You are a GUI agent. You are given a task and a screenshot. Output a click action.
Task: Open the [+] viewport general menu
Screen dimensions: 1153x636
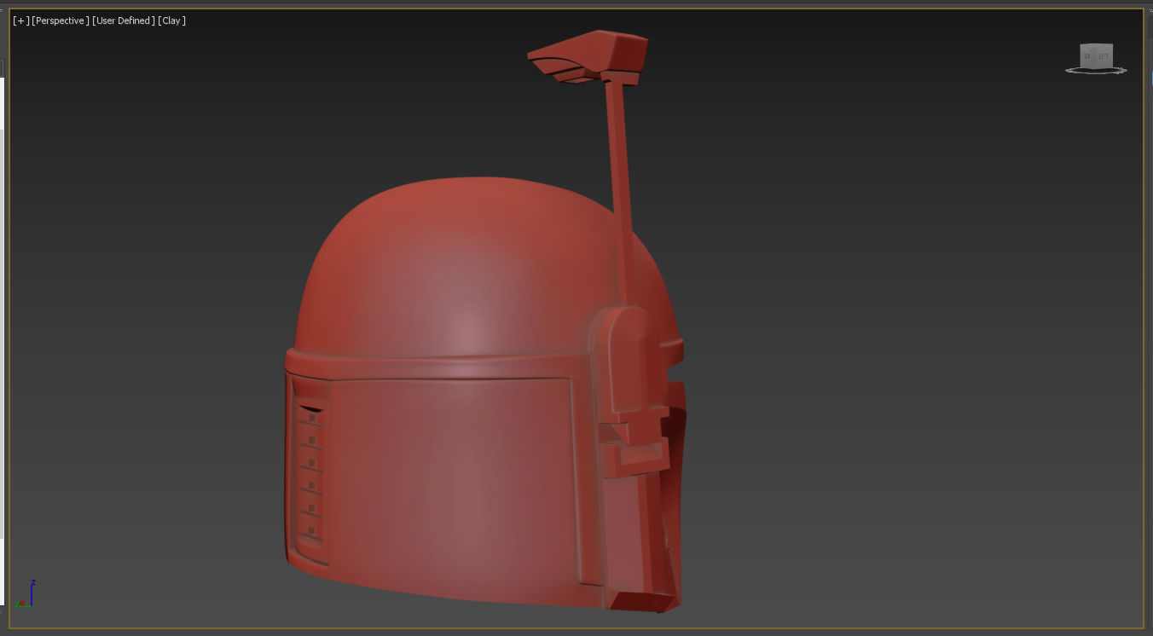click(x=20, y=20)
